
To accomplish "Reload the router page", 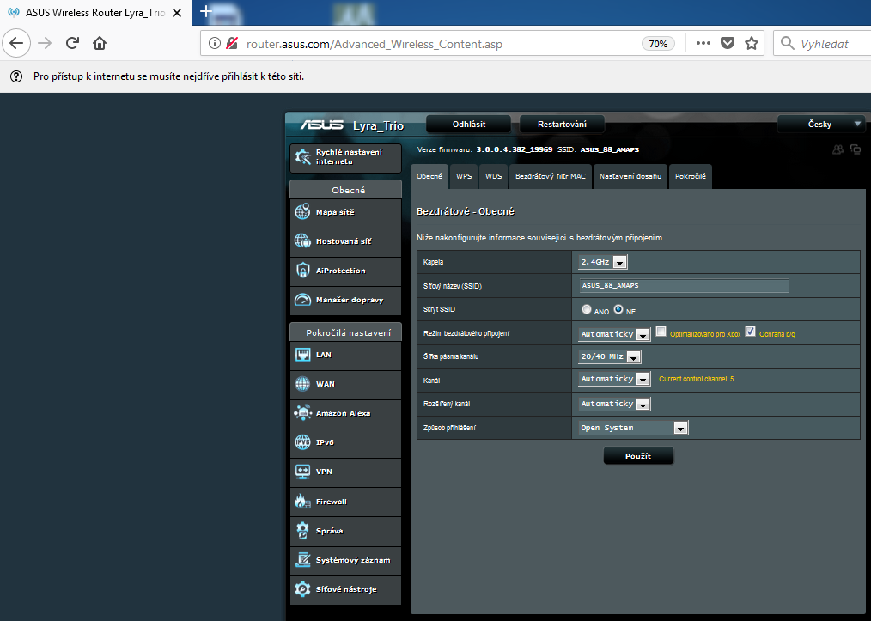I will click(72, 43).
